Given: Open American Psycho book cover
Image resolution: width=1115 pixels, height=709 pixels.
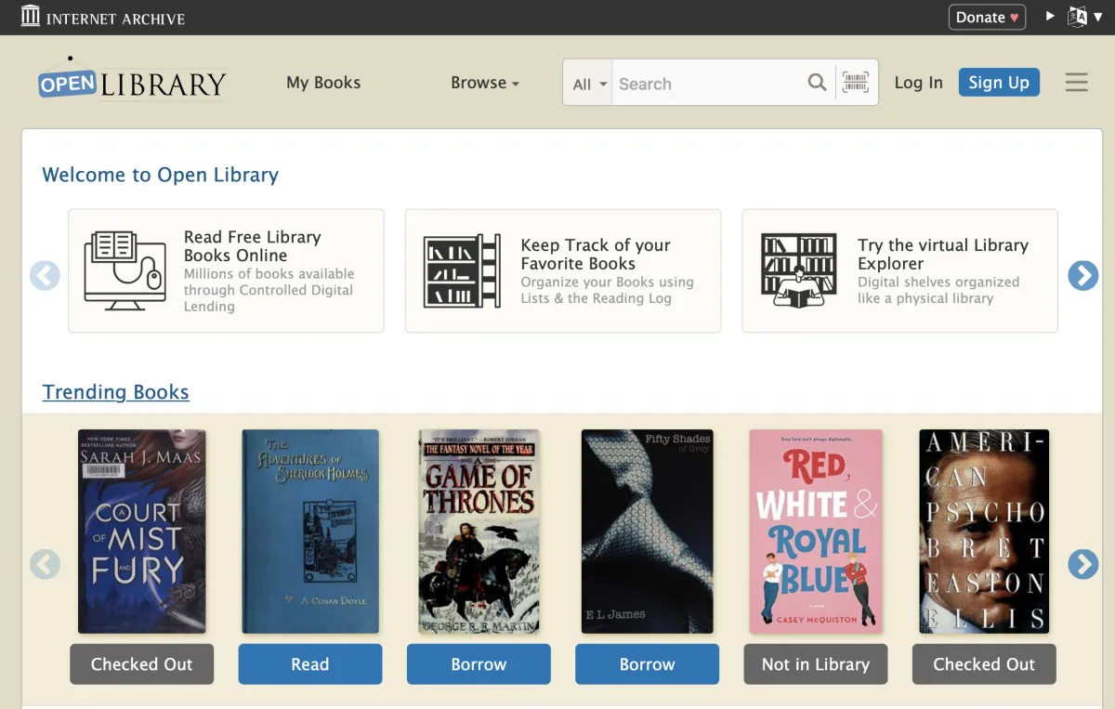Looking at the screenshot, I should pos(984,532).
